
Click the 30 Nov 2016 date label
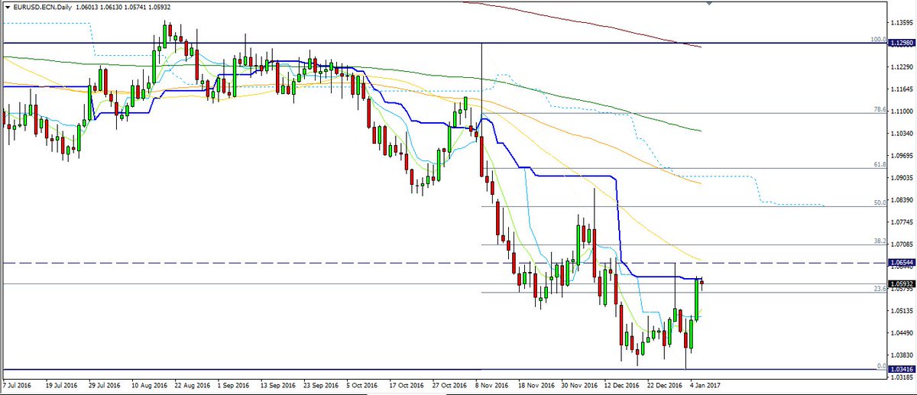click(x=578, y=387)
